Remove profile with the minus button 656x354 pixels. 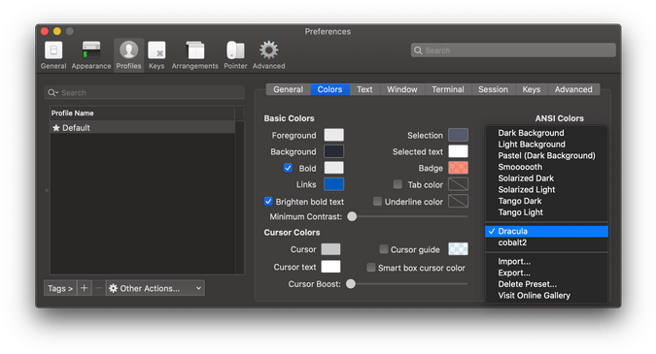click(98, 288)
